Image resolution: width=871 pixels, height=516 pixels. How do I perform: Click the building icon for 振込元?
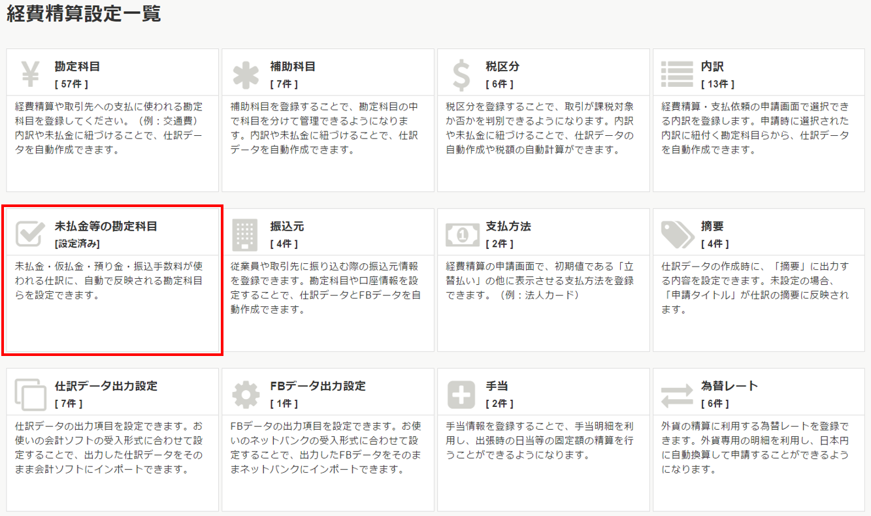coord(246,234)
